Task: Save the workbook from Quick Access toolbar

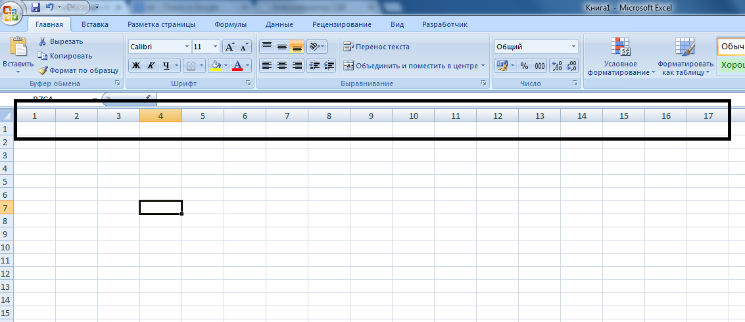Action: (35, 7)
